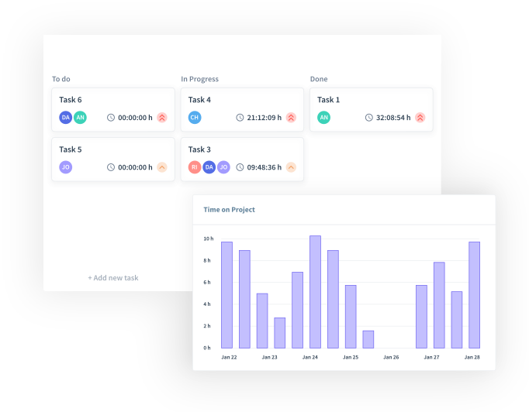Click the Jan 23 axis label
The image size is (529, 412).
[x=270, y=357]
